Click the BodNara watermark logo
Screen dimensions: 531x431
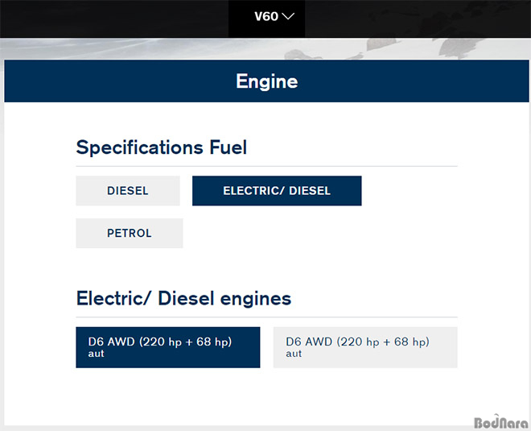click(x=500, y=422)
